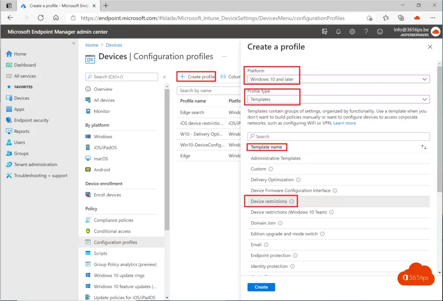The width and height of the screenshot is (443, 301).
Task: Click the blue Create button
Action: [261, 287]
